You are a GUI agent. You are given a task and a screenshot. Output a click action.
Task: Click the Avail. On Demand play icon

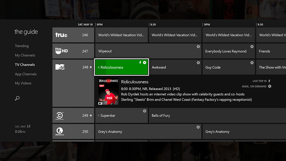coord(270,86)
